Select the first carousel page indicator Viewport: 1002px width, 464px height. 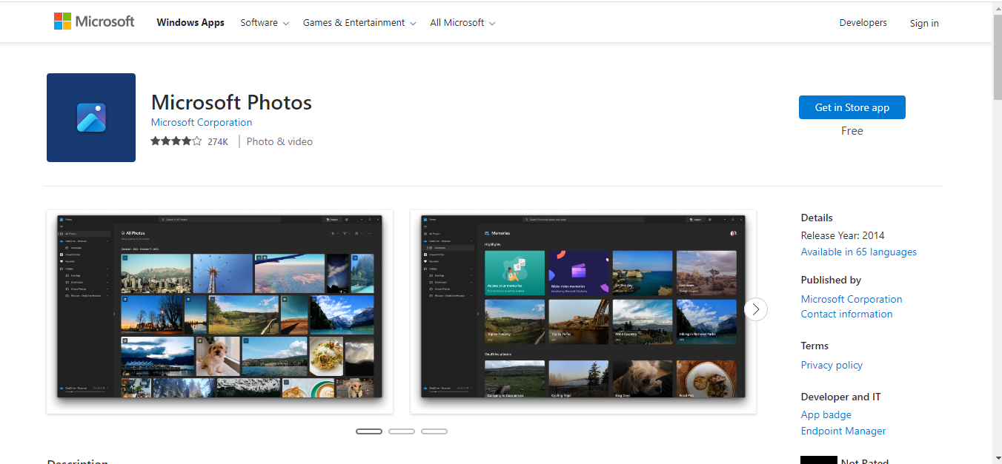[369, 431]
